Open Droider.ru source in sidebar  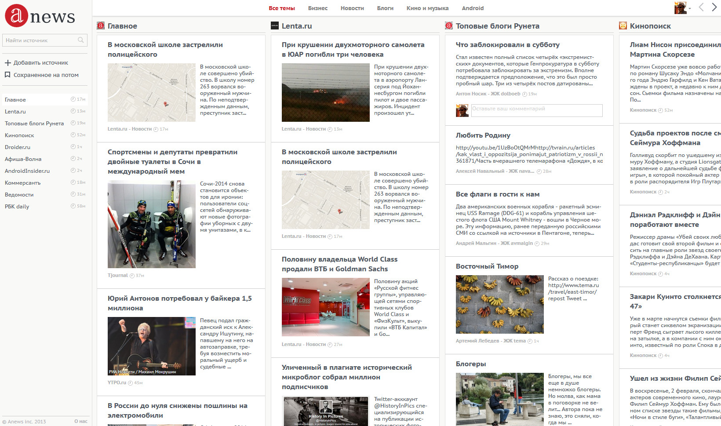18,147
